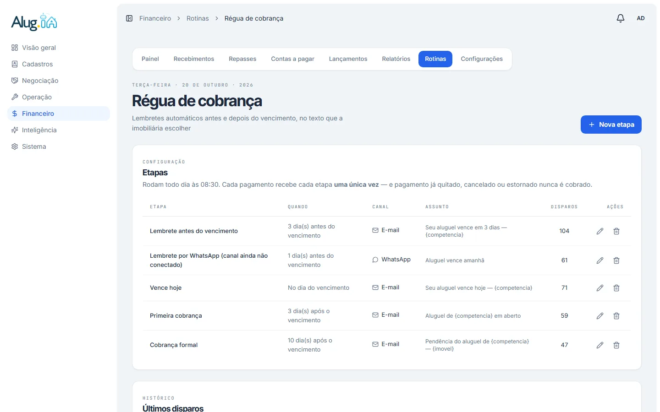
Task: Click the 'Cobrança formal' step name
Action: pos(174,345)
